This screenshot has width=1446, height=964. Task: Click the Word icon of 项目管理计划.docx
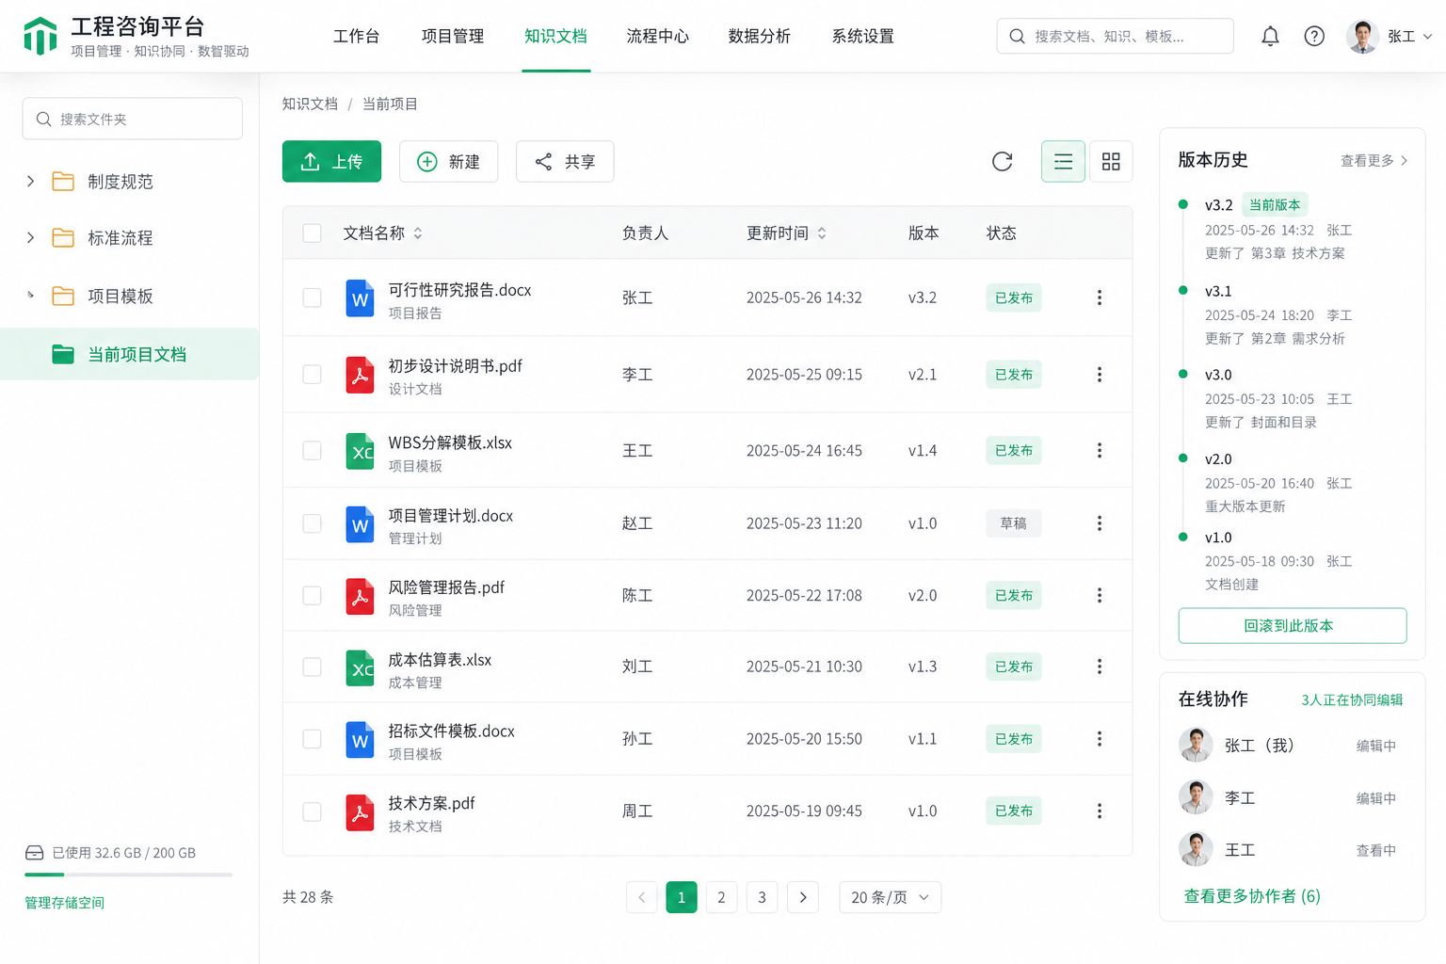click(360, 524)
